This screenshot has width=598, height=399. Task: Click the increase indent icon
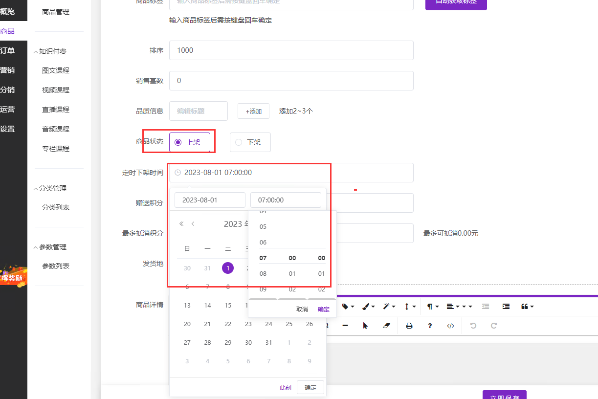(506, 306)
